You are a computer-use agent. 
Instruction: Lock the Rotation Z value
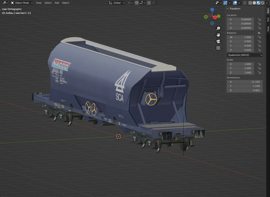[259, 50]
